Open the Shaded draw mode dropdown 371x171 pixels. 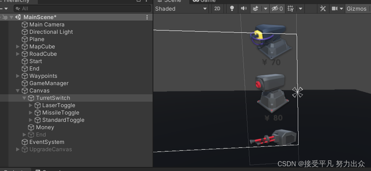click(181, 9)
